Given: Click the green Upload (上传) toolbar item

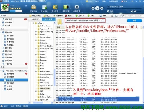Looking at the screenshot, I should pyautogui.click(x=79, y=16).
